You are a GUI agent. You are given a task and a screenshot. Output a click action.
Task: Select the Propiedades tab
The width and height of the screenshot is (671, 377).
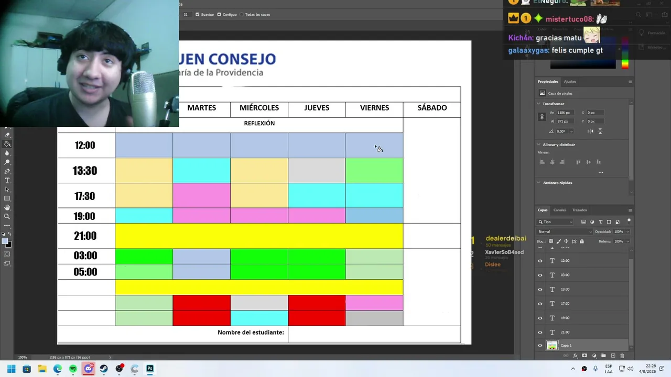pos(548,82)
